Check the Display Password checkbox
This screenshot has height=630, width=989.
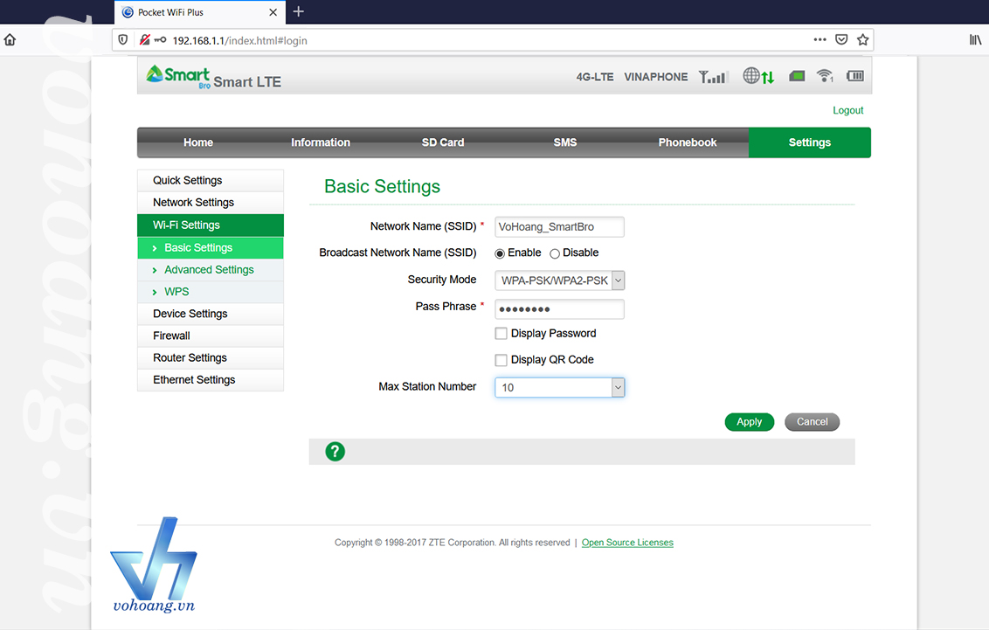[501, 334]
